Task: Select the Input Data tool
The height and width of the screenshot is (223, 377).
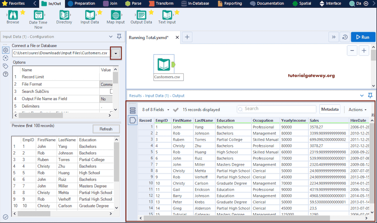Action: [89, 17]
